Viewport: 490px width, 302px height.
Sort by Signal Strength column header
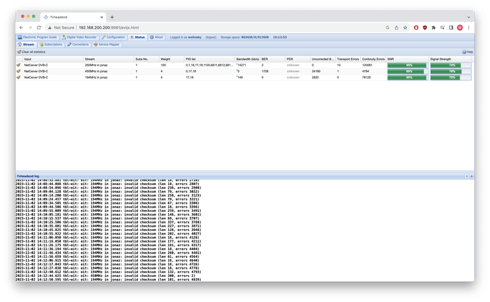coord(450,59)
